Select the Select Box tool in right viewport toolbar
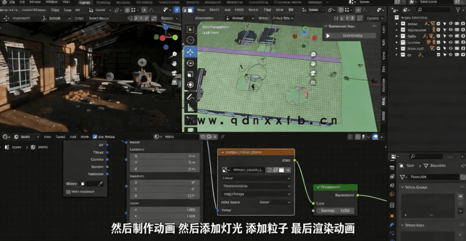 (190, 29)
